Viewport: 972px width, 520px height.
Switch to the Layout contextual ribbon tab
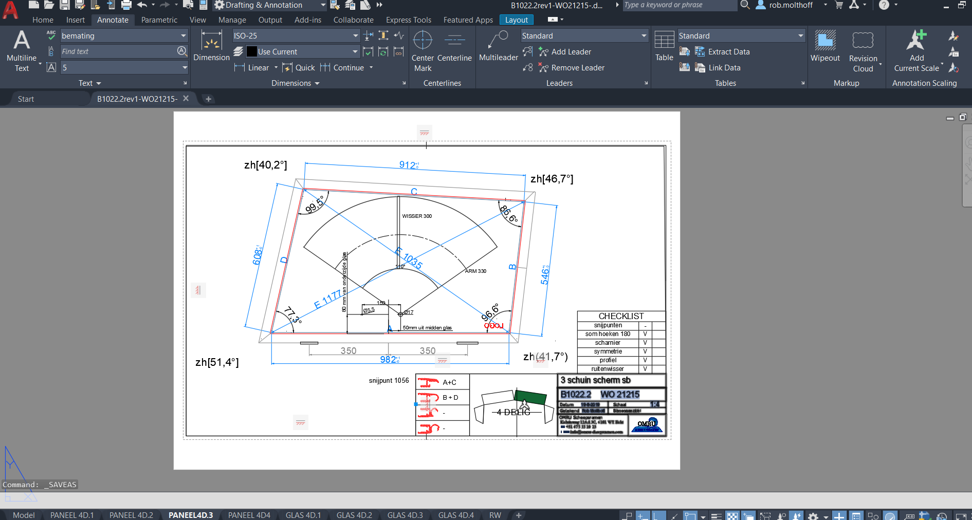pyautogui.click(x=517, y=20)
